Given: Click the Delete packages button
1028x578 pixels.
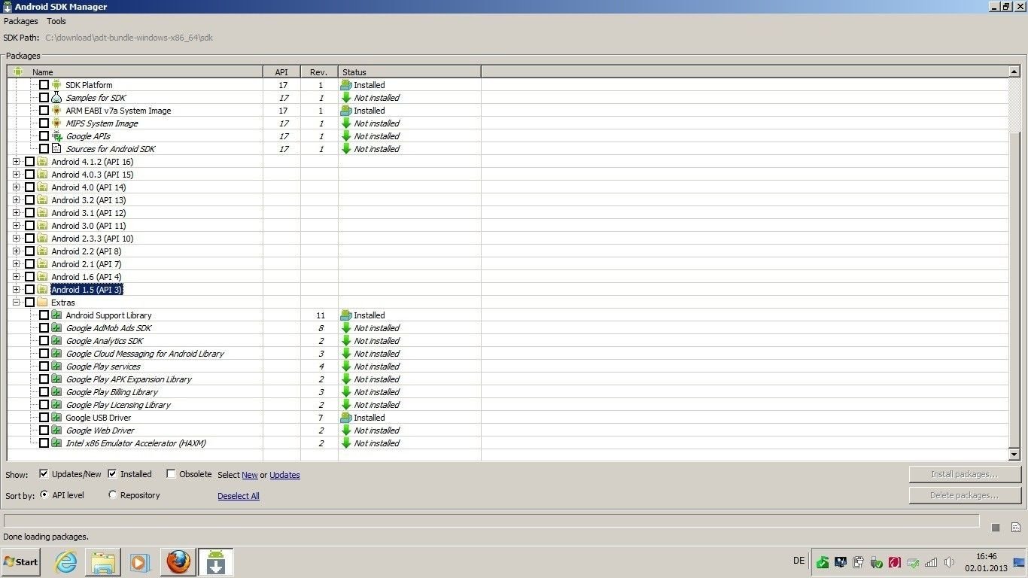Looking at the screenshot, I should pyautogui.click(x=964, y=495).
